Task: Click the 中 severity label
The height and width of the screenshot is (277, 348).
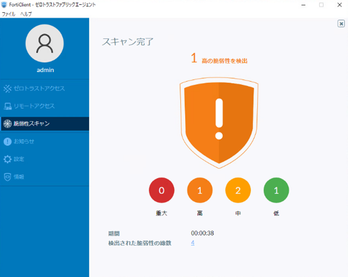Action: pos(238,213)
